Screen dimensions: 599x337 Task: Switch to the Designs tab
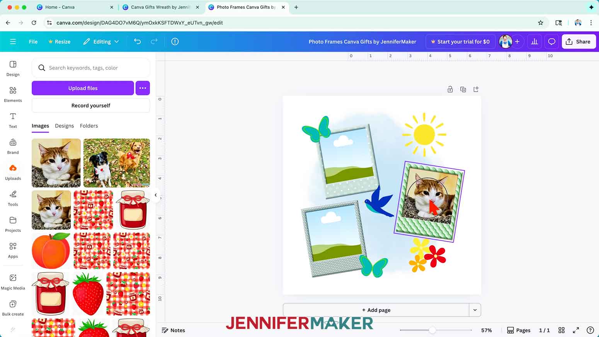tap(64, 126)
